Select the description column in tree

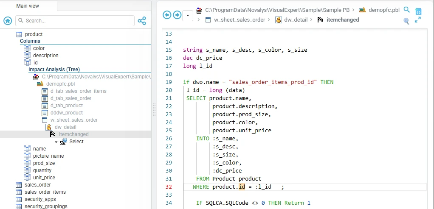click(x=46, y=56)
